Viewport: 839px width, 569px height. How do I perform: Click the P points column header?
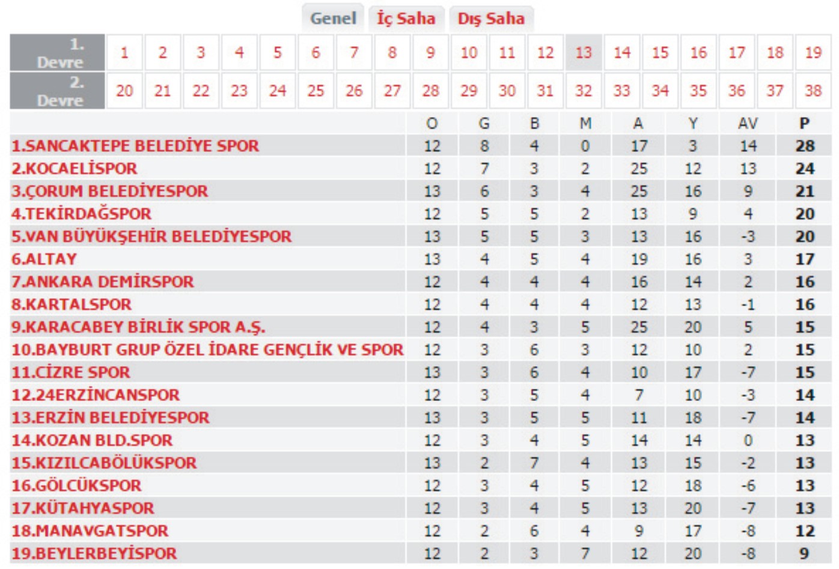pos(804,124)
